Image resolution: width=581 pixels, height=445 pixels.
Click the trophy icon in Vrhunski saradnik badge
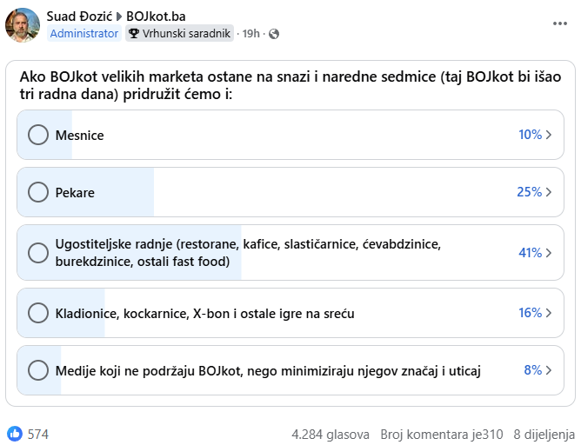tap(134, 34)
